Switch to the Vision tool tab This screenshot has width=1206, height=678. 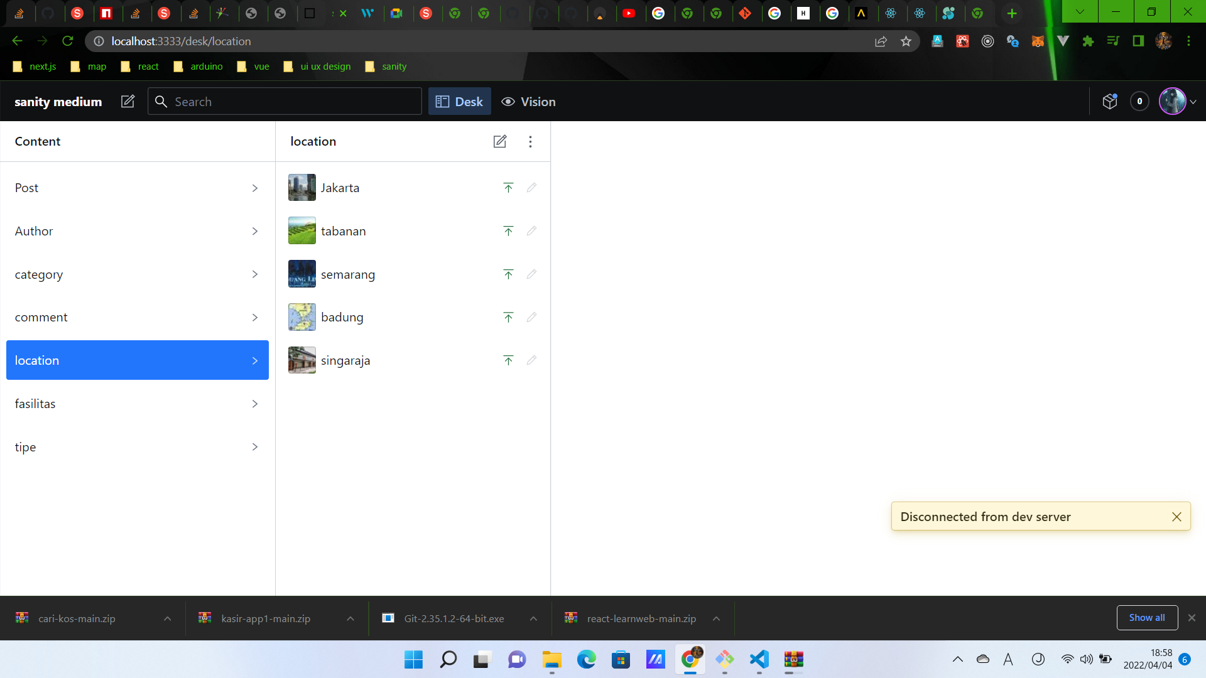528,102
